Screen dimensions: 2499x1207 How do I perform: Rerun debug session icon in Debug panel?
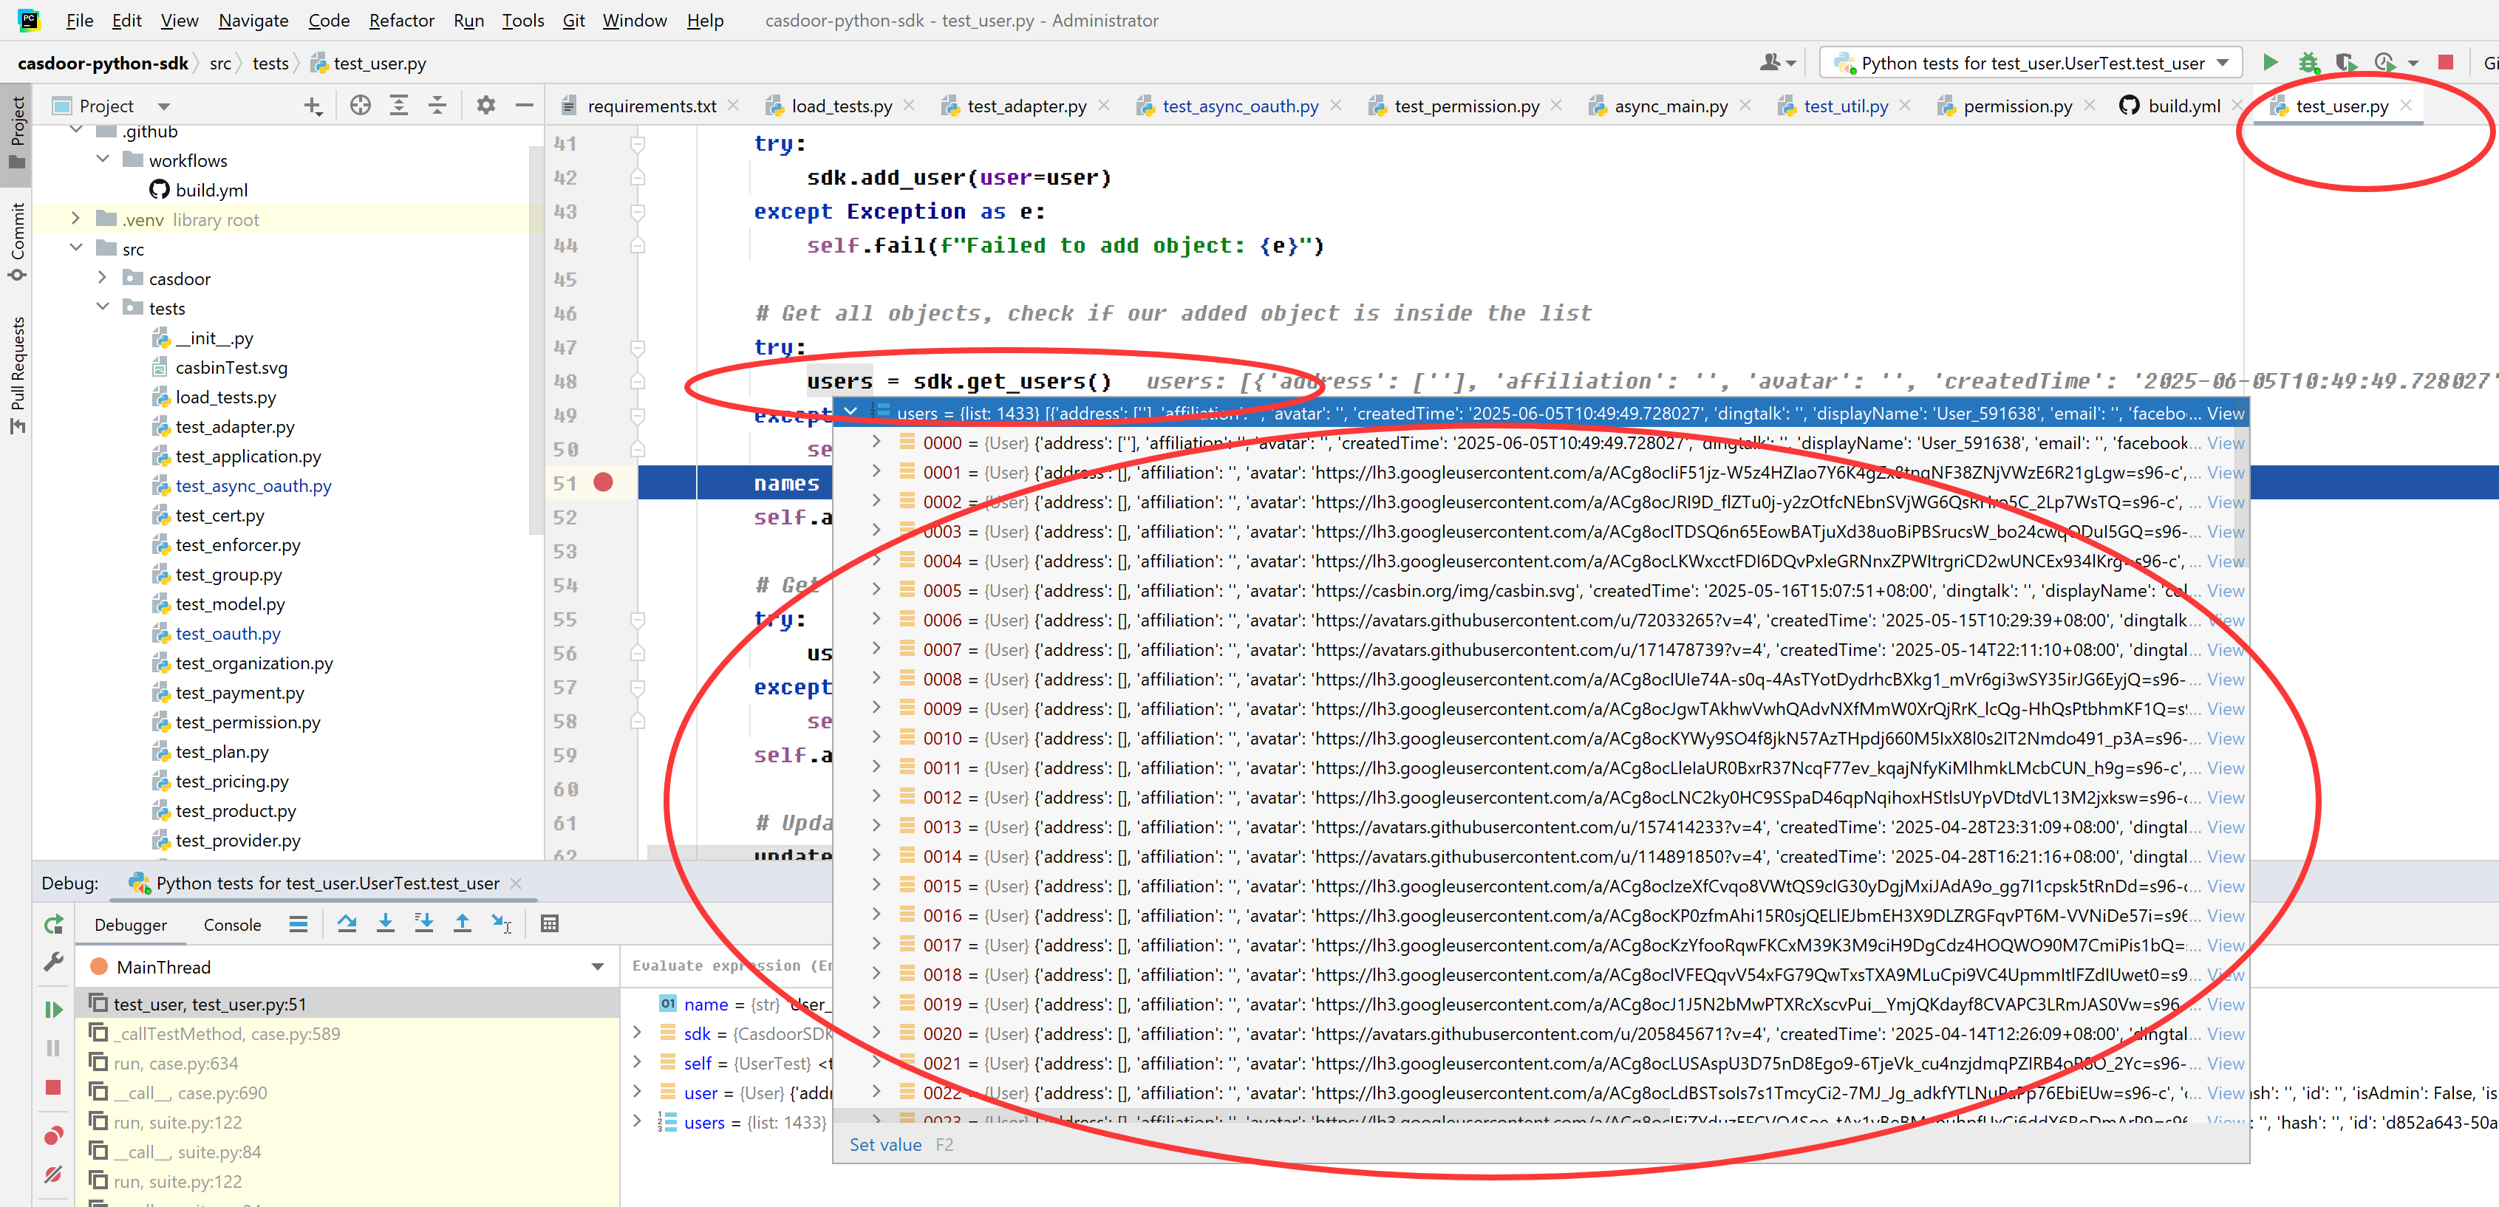(53, 925)
